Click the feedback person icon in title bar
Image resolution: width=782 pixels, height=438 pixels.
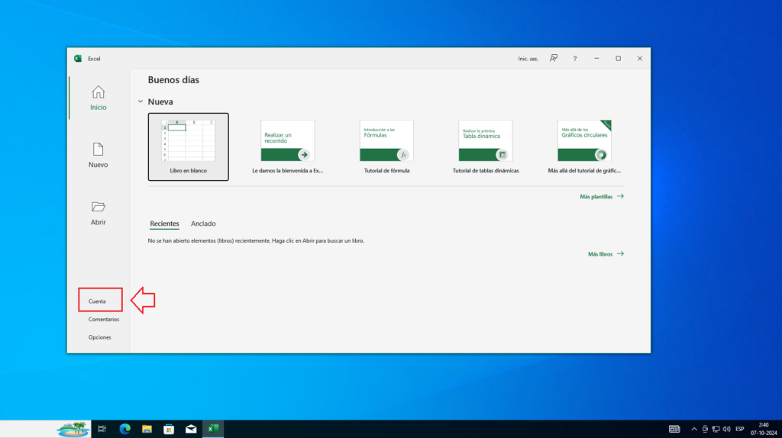pos(554,59)
